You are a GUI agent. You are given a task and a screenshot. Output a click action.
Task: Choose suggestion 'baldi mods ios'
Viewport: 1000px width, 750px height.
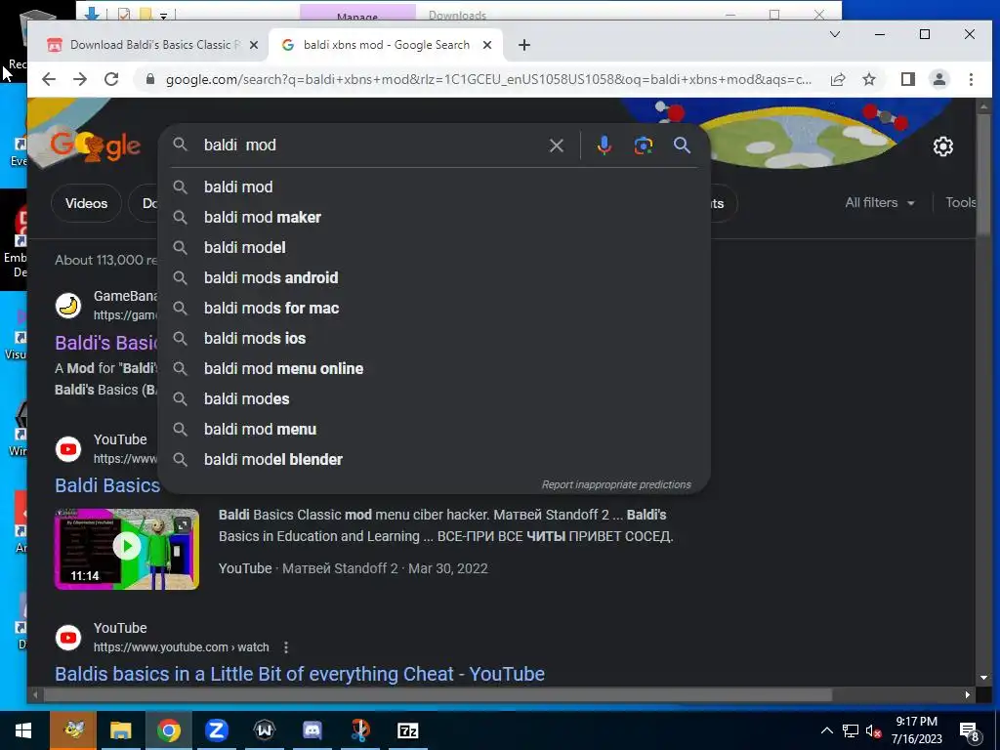tap(434, 339)
